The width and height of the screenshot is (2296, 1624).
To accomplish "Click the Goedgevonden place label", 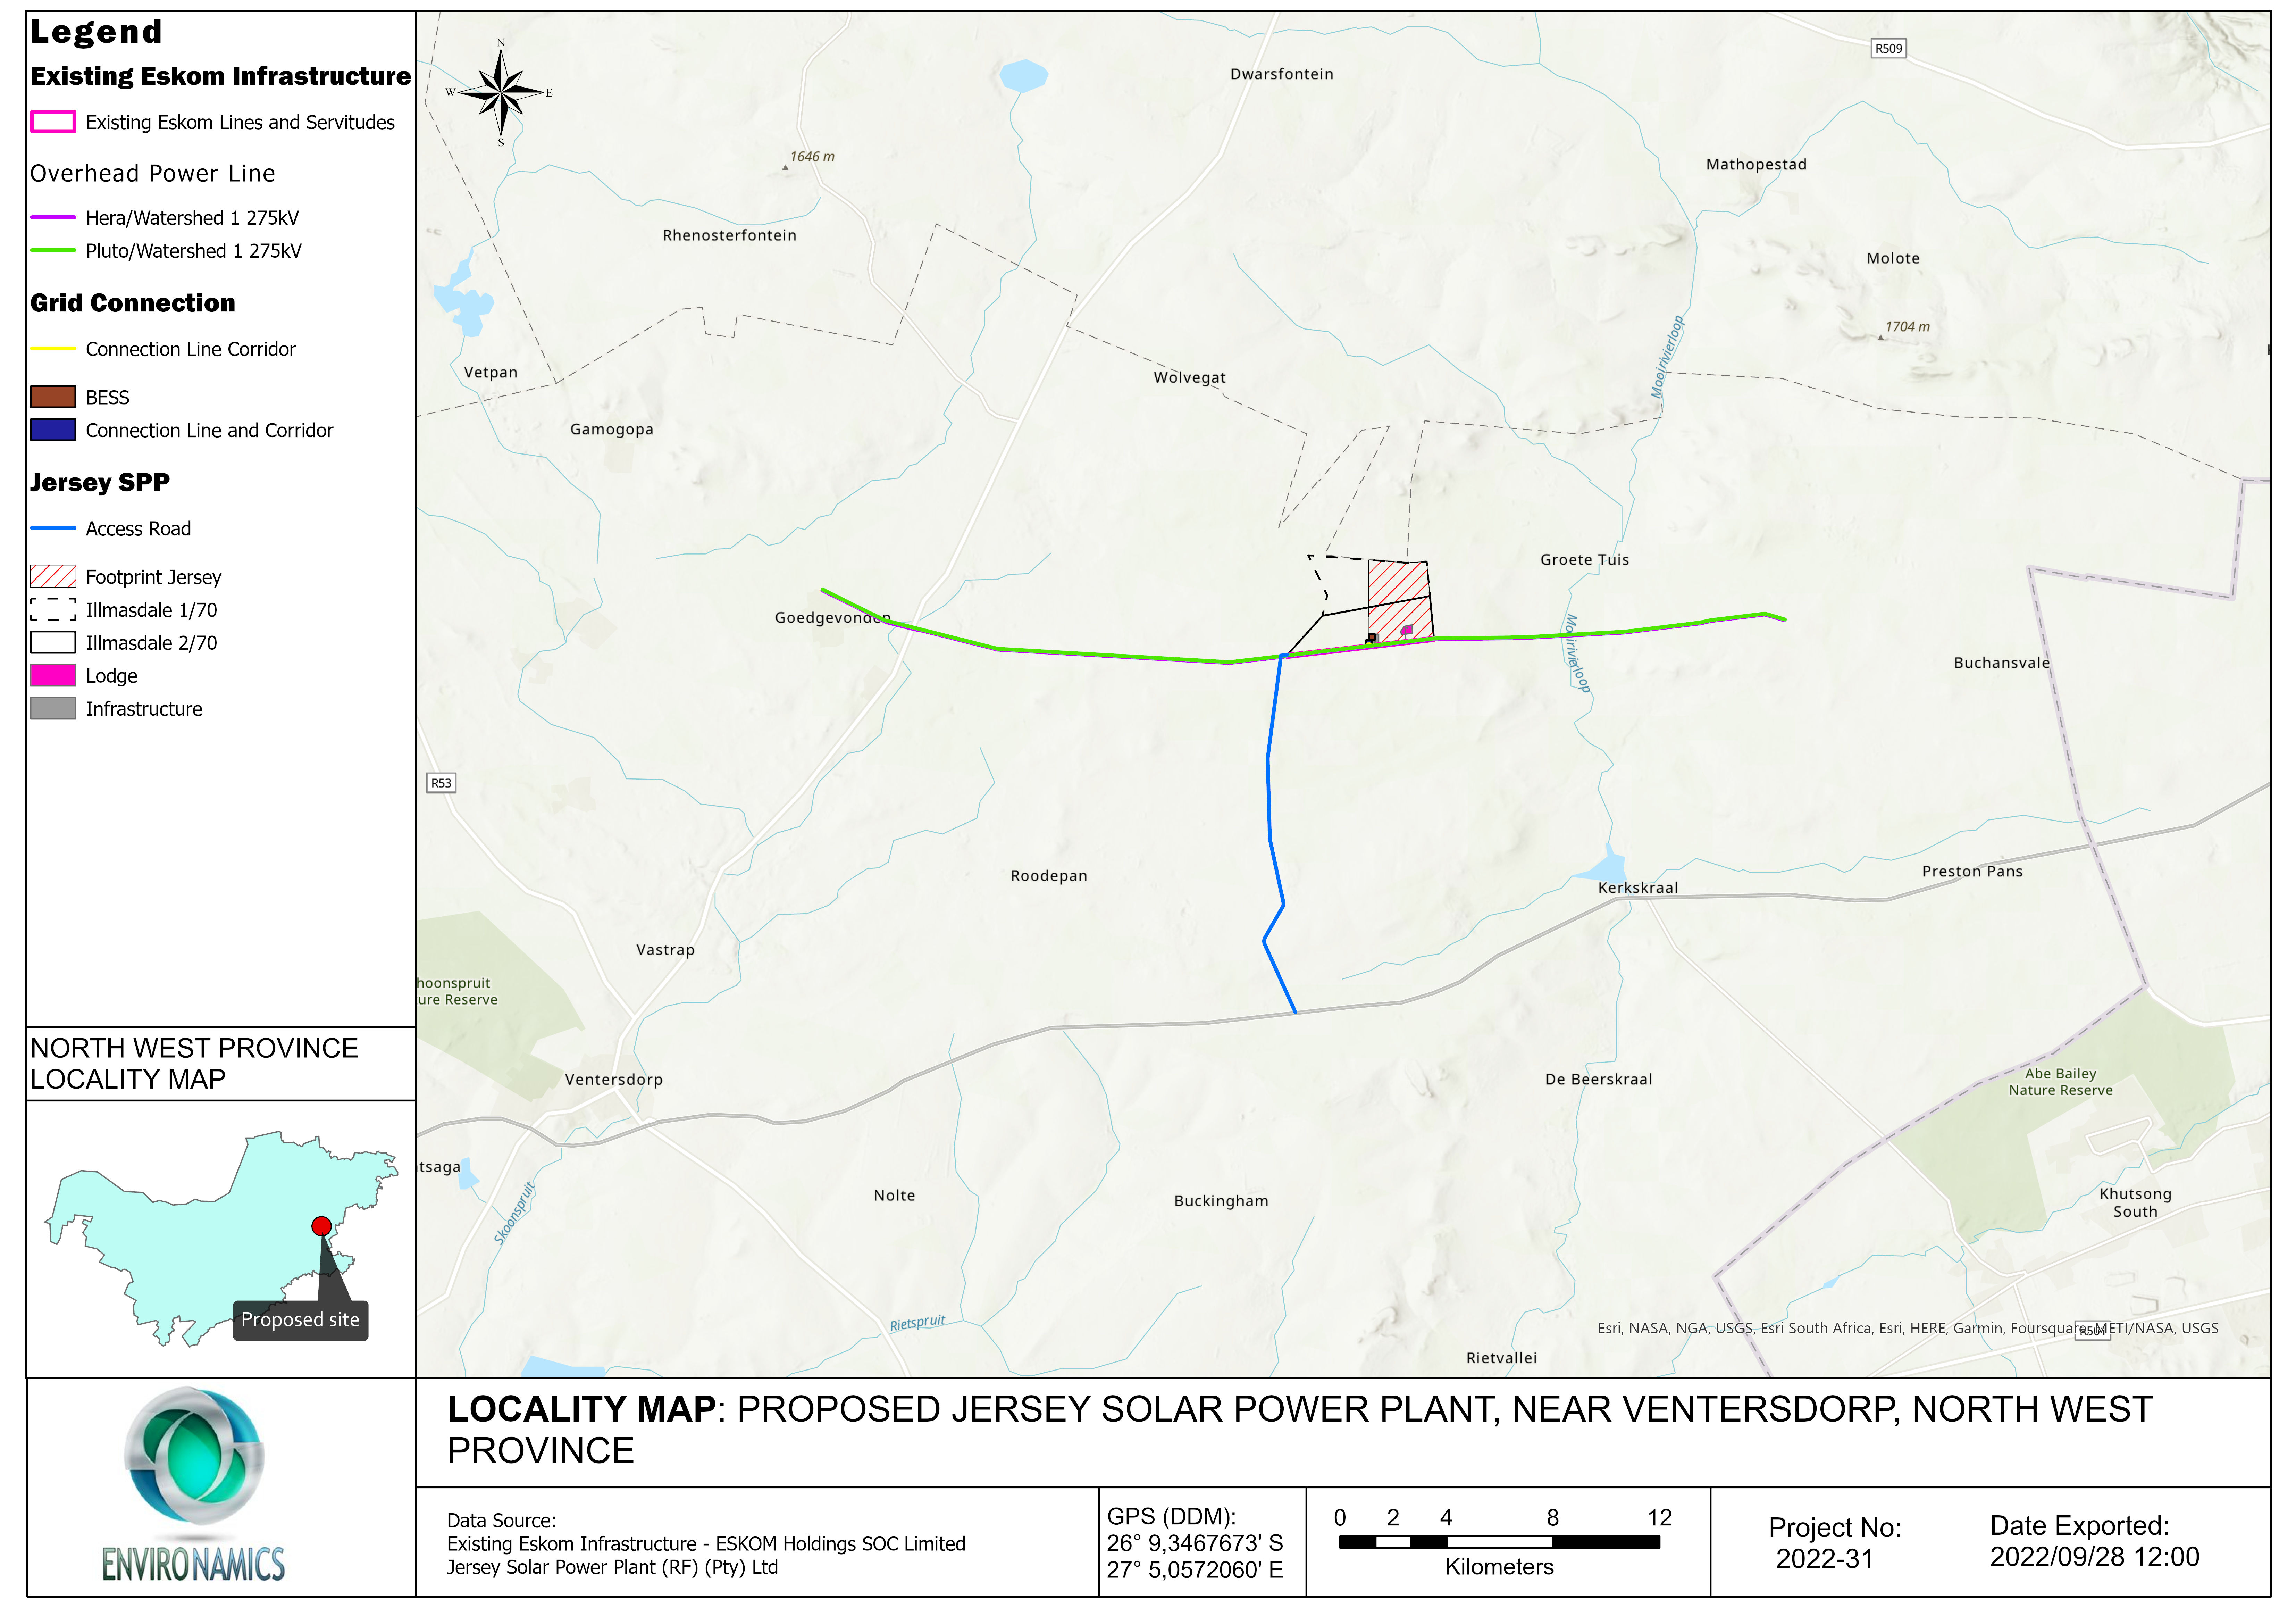I will click(x=833, y=618).
